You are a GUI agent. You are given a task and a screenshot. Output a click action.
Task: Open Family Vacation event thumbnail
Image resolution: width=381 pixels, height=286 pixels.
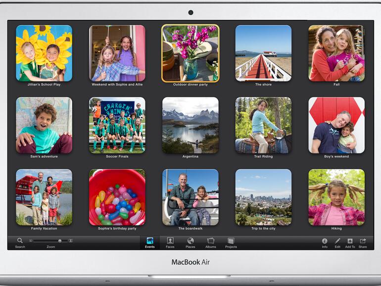click(x=44, y=197)
